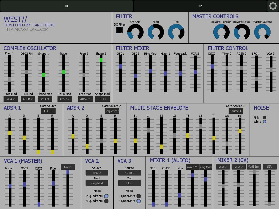Click the Reverb Level knob
Viewport: 279px width, 209px height.
242,32
